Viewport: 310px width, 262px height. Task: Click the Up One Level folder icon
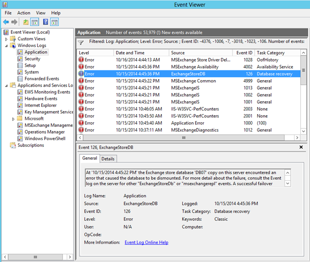[26, 22]
